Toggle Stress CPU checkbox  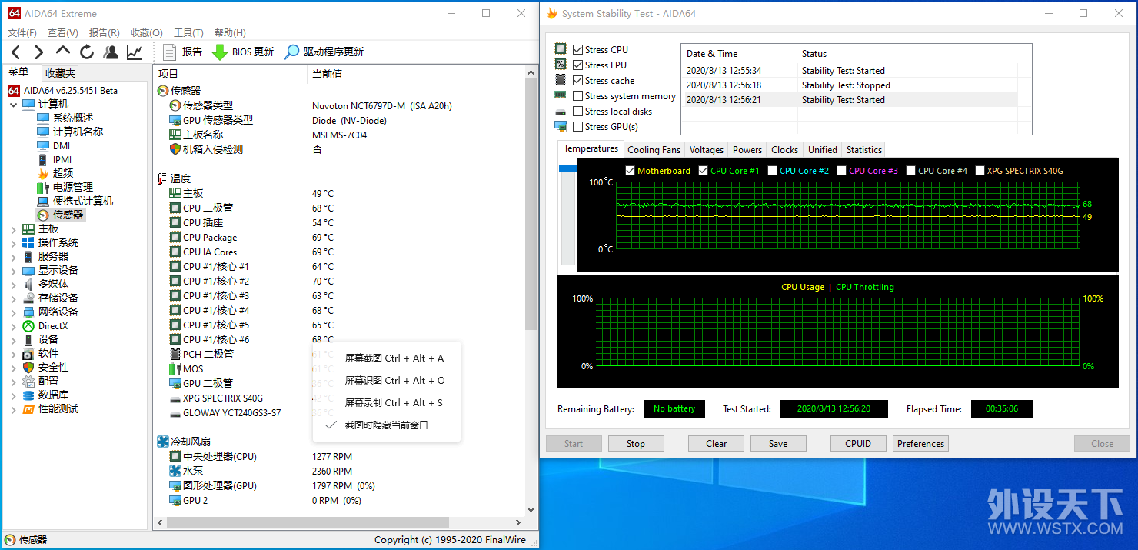(577, 49)
